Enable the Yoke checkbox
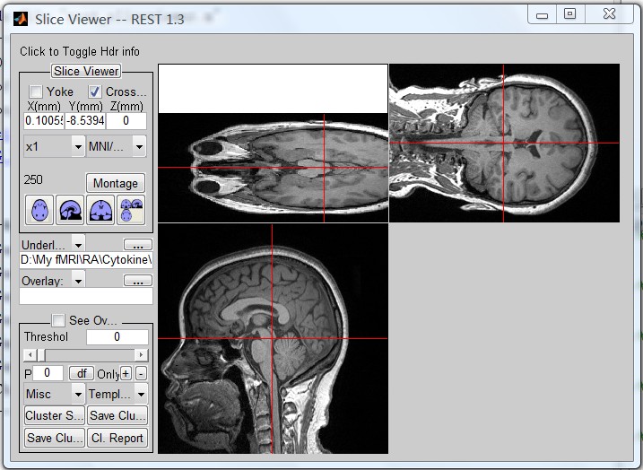 click(x=36, y=91)
